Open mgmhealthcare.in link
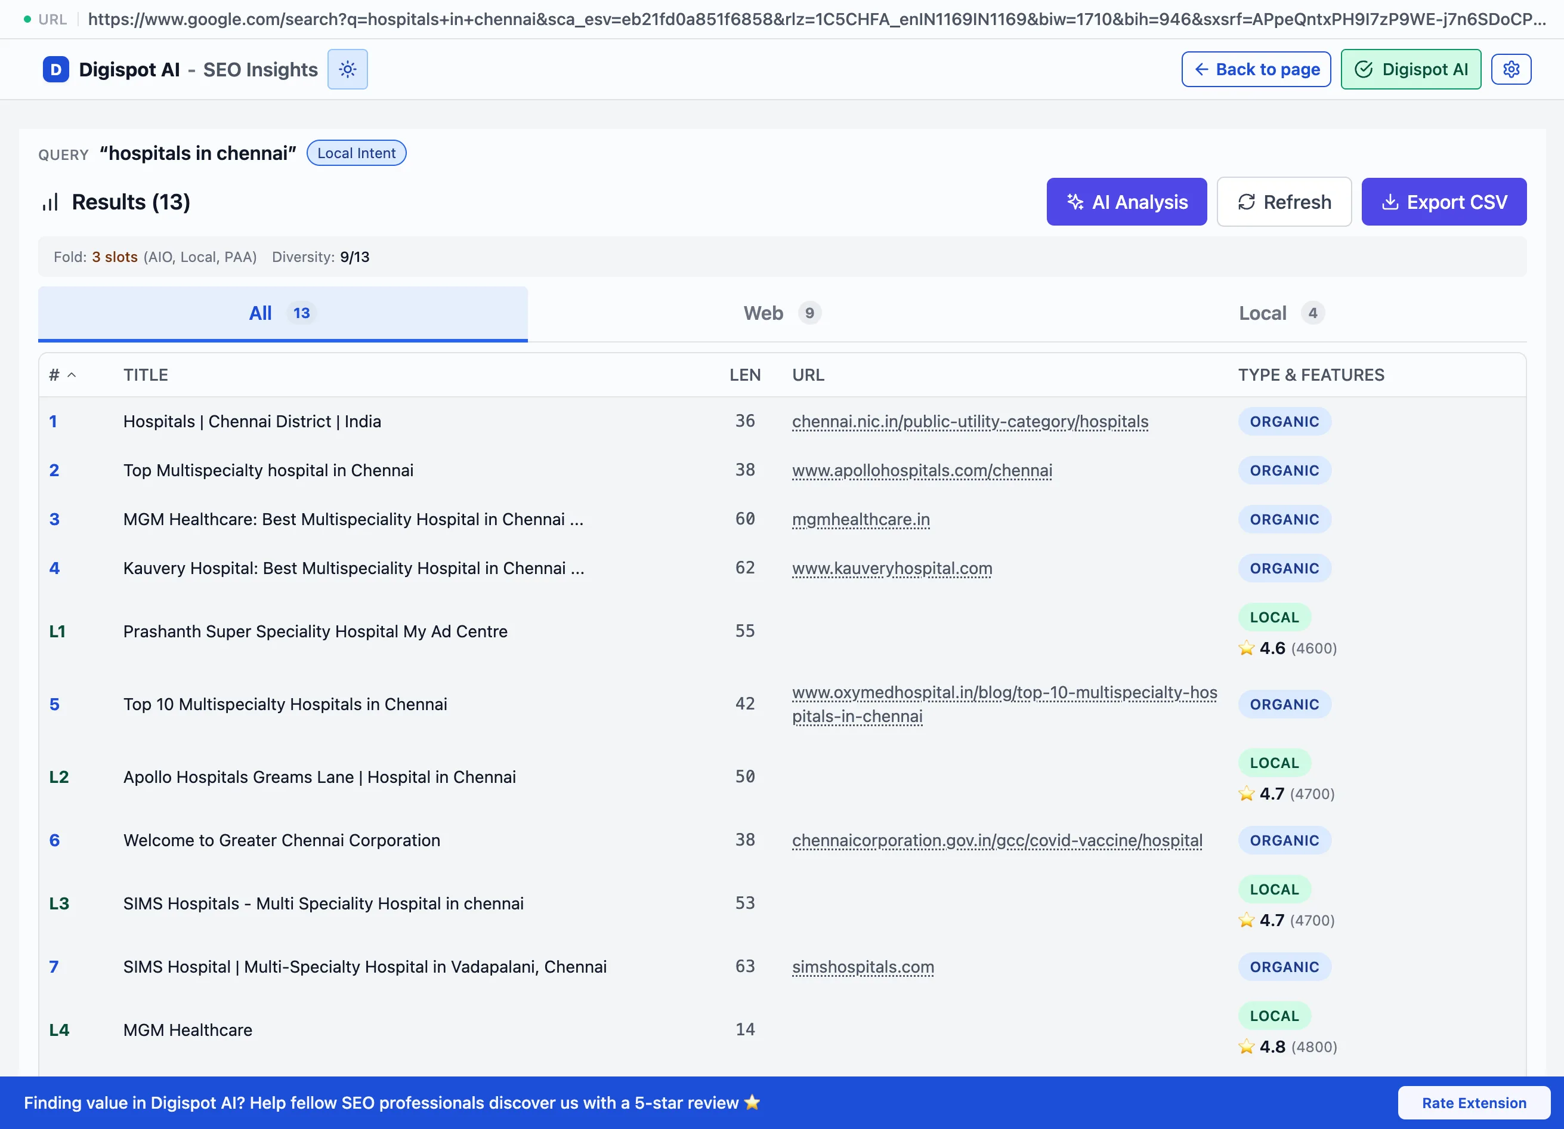 click(861, 519)
